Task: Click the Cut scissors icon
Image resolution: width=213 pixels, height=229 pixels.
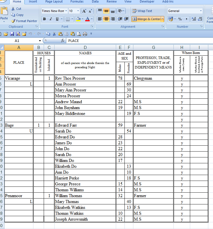Action: (13, 9)
